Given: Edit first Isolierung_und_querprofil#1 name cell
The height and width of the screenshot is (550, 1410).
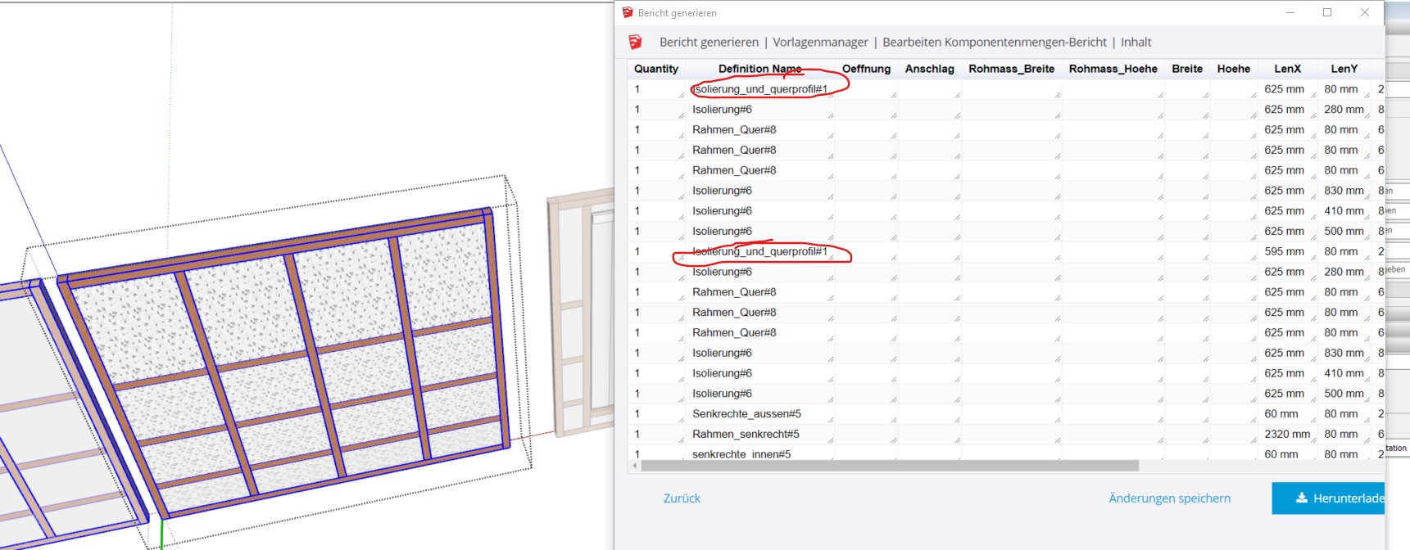Looking at the screenshot, I should (760, 89).
